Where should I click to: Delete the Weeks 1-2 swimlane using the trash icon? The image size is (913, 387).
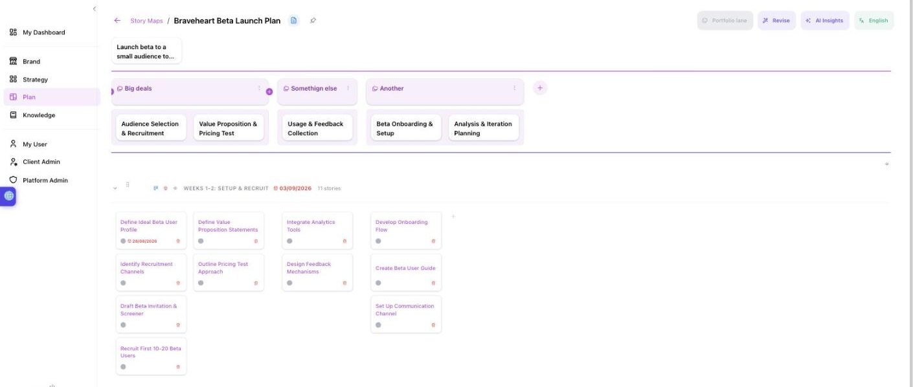click(x=166, y=188)
